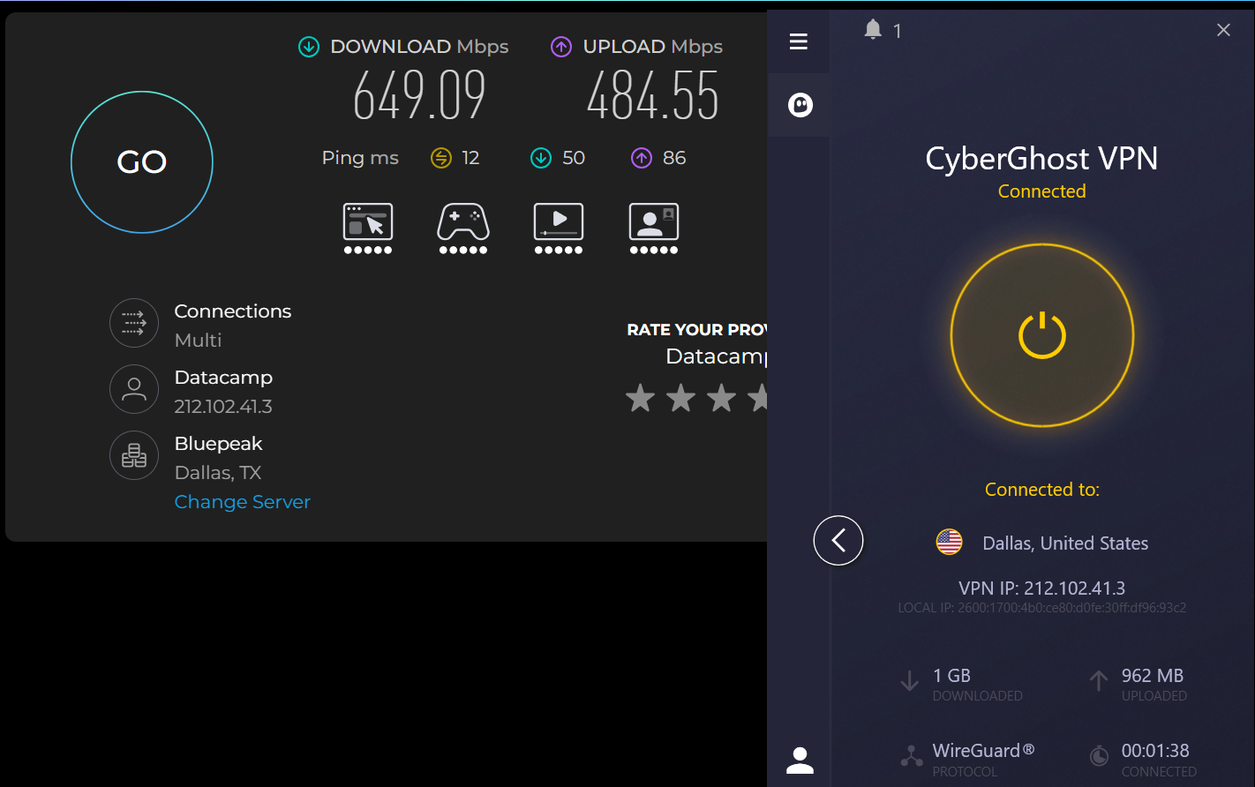The image size is (1255, 787).
Task: Open the notifications bell in CyberGhost
Action: pos(873,30)
